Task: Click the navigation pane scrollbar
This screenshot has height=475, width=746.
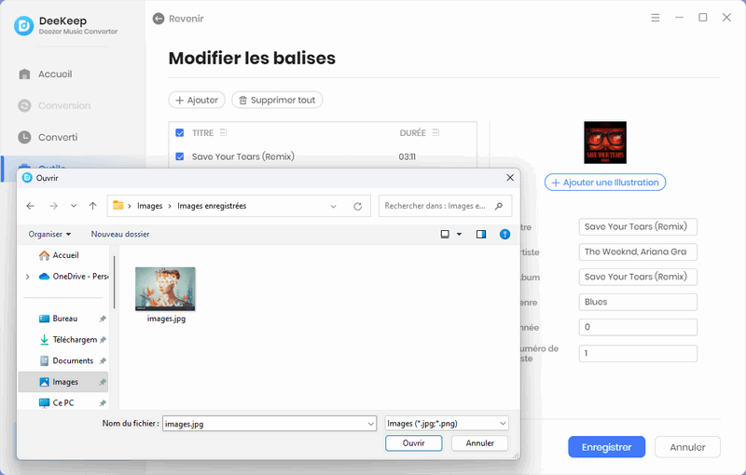Action: (114, 282)
